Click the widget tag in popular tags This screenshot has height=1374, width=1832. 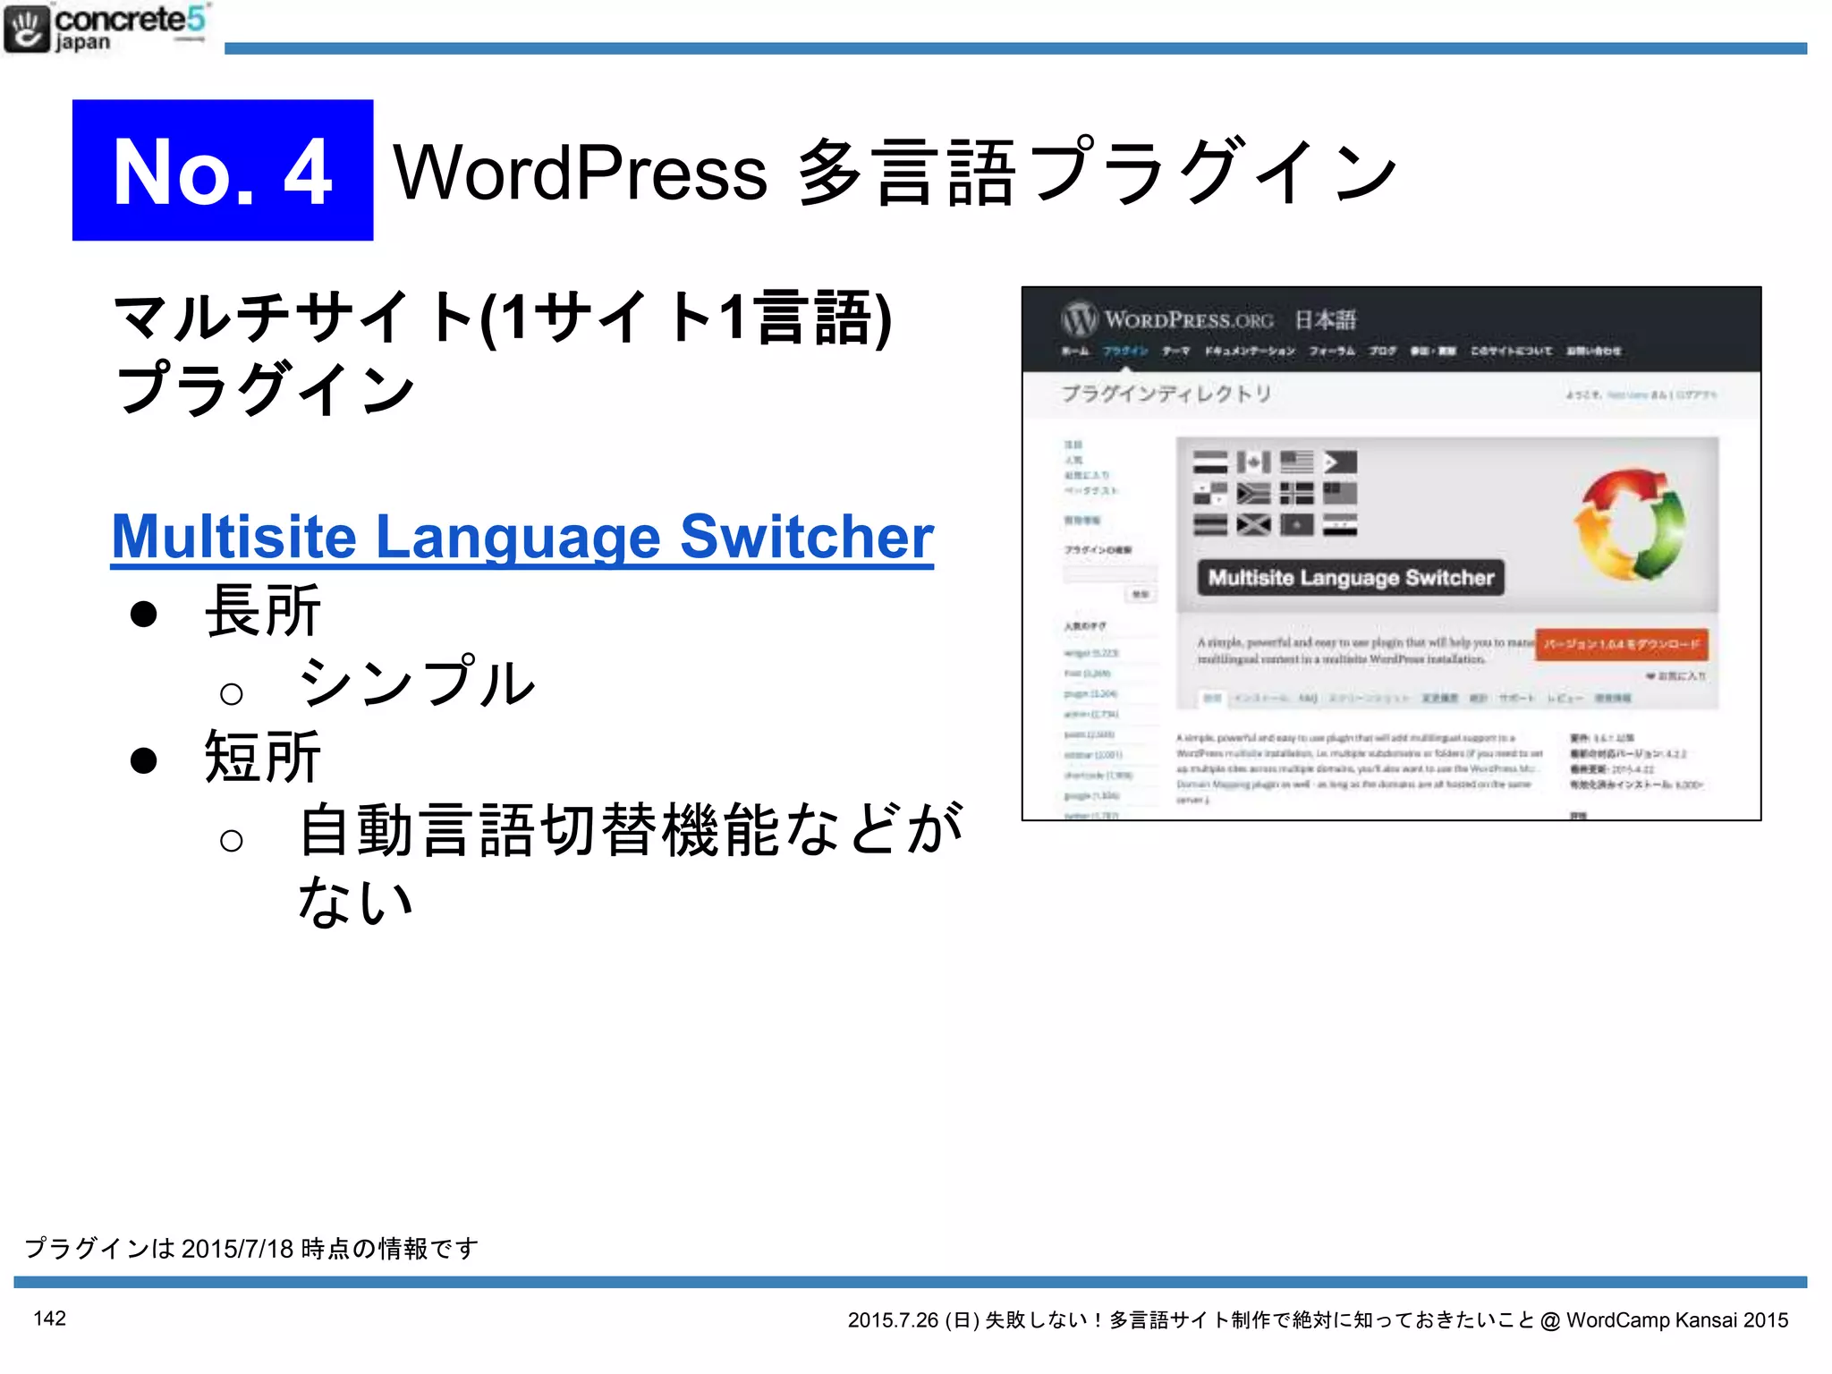[x=1090, y=653]
